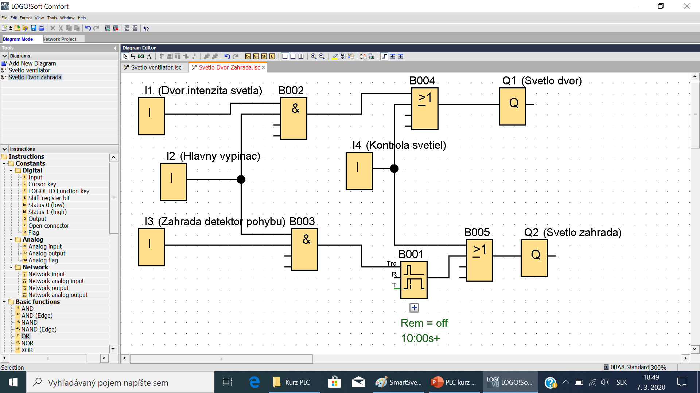Select the Network Project mode tab
This screenshot has height=393, width=700.
click(60, 39)
